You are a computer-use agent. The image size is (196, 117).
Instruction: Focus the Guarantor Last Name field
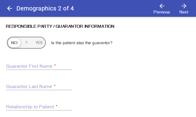pyautogui.click(x=39, y=86)
